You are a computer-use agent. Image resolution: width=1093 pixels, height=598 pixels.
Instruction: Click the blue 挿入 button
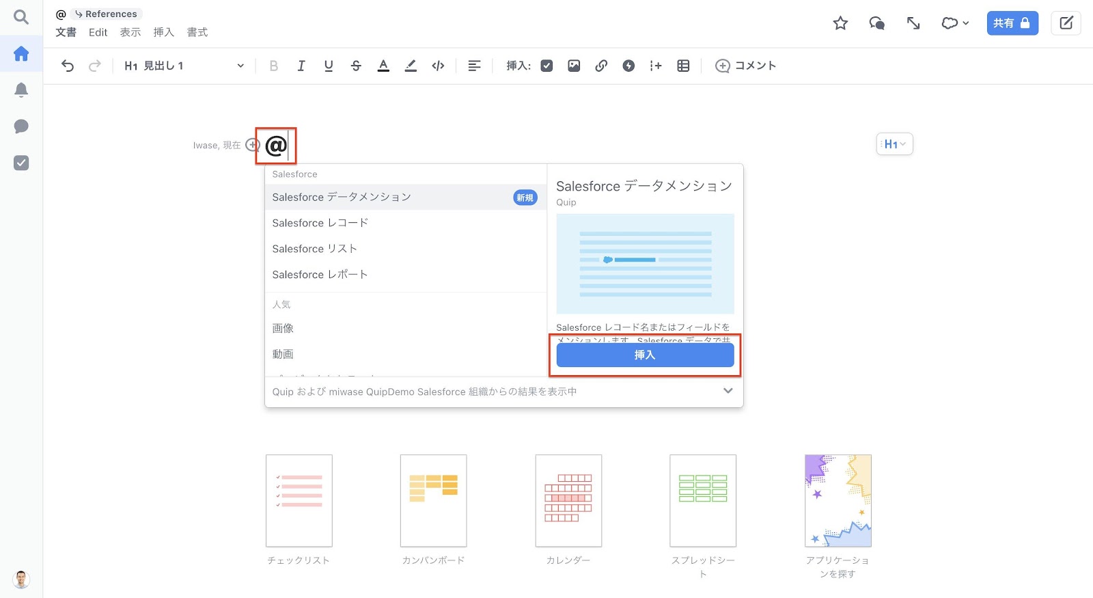coord(645,355)
